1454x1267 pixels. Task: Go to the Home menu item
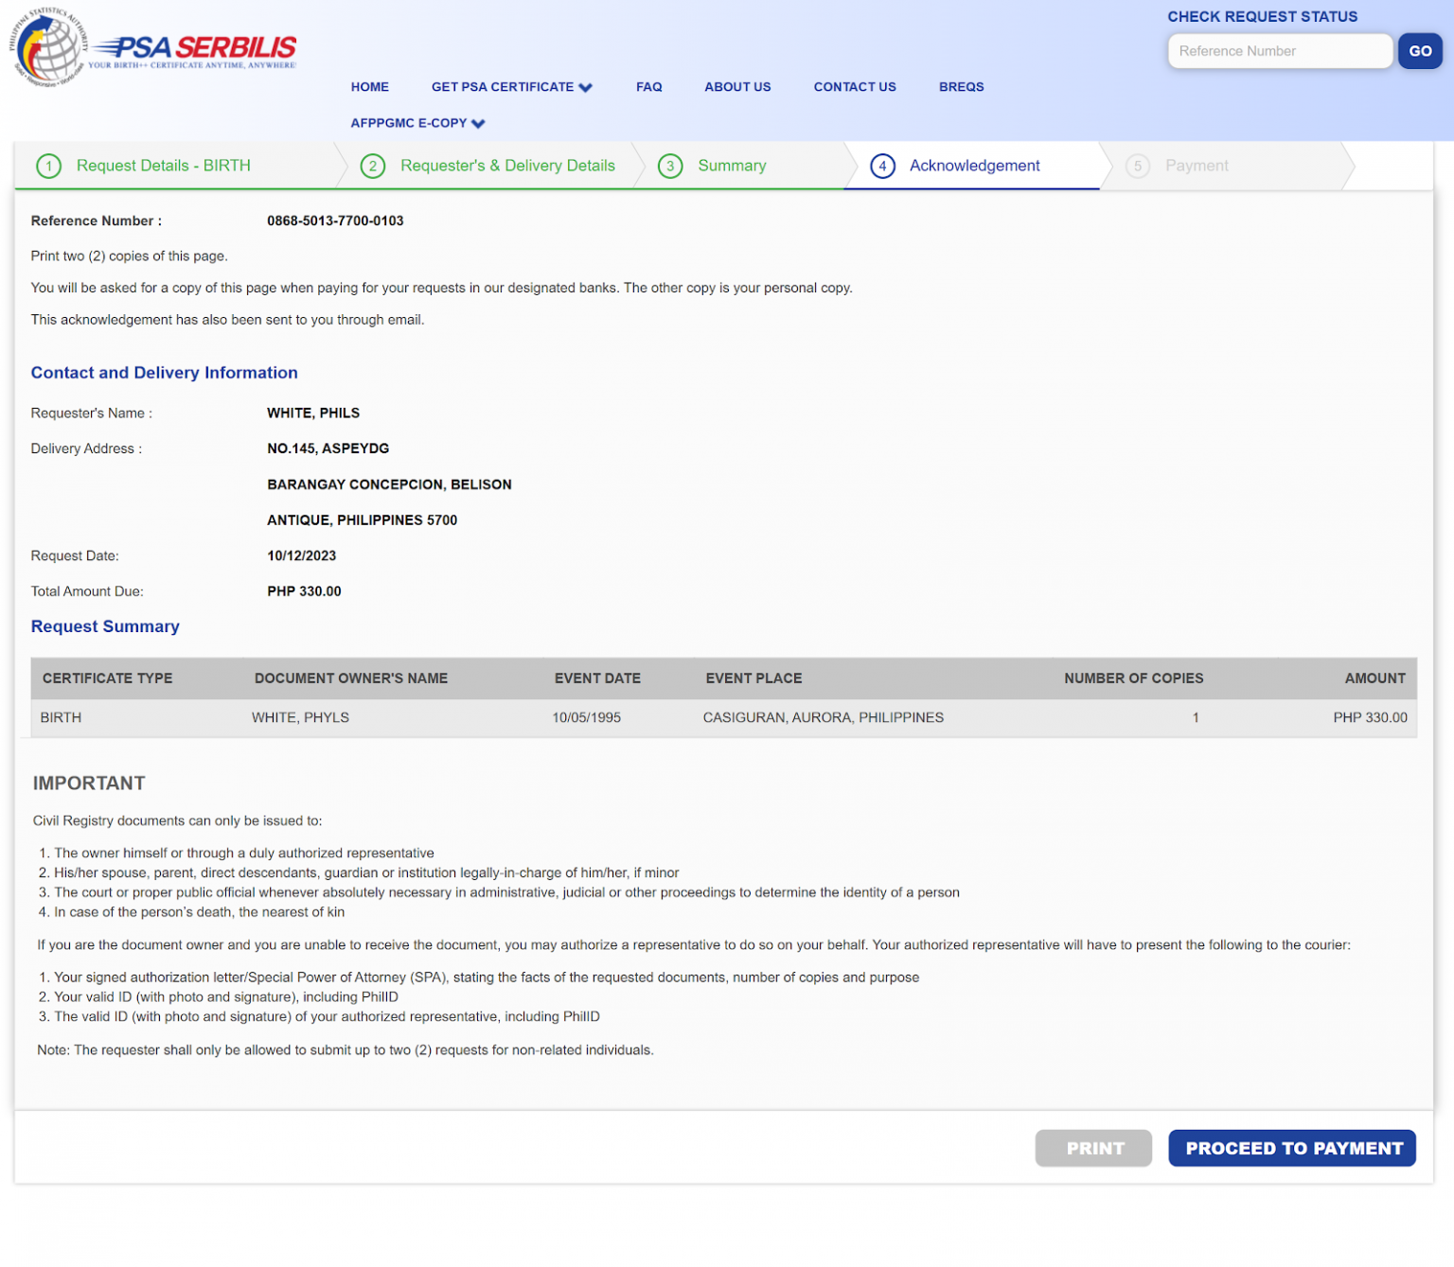click(369, 87)
